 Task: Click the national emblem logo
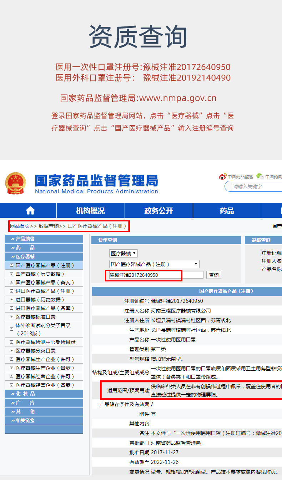(15, 183)
